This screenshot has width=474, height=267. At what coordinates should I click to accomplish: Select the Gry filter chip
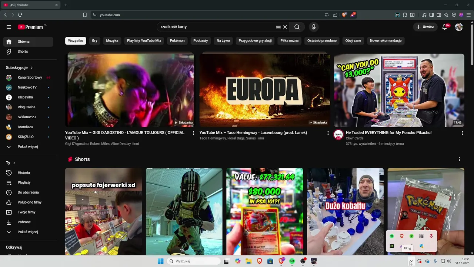[94, 40]
